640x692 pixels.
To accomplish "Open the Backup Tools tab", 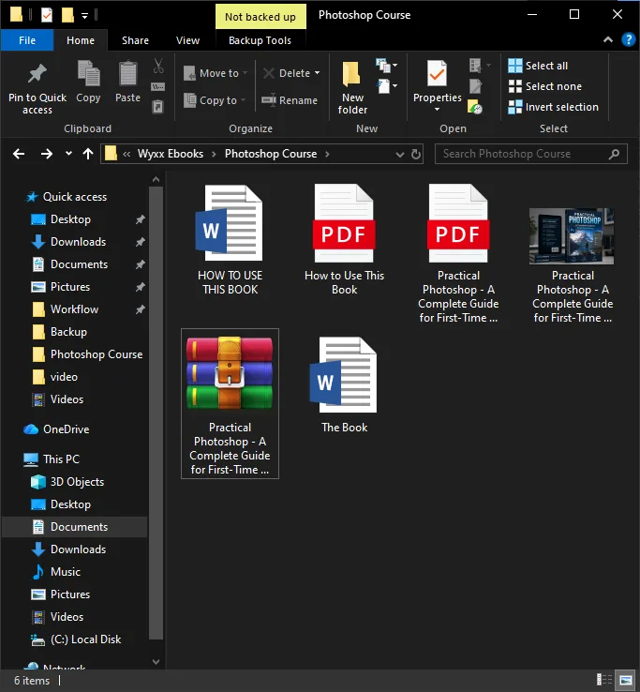I will (260, 40).
